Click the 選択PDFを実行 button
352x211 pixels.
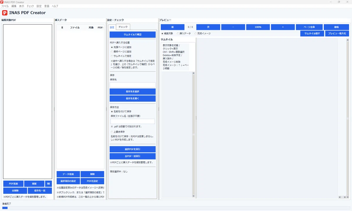coord(133,149)
